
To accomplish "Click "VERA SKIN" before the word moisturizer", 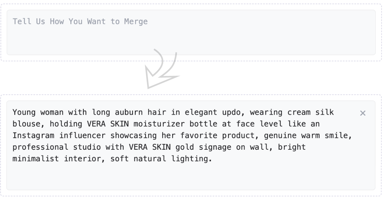I will coord(108,124).
